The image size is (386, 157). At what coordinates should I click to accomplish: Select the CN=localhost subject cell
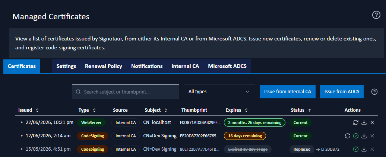157,122
